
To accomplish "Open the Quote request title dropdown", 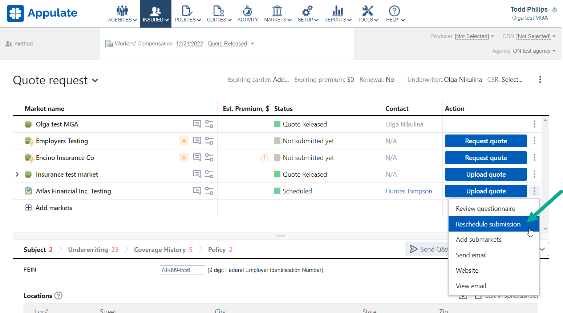I will point(95,80).
